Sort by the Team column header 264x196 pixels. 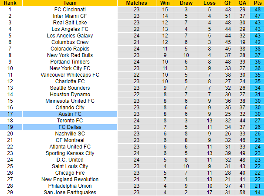pyautogui.click(x=70, y=3)
